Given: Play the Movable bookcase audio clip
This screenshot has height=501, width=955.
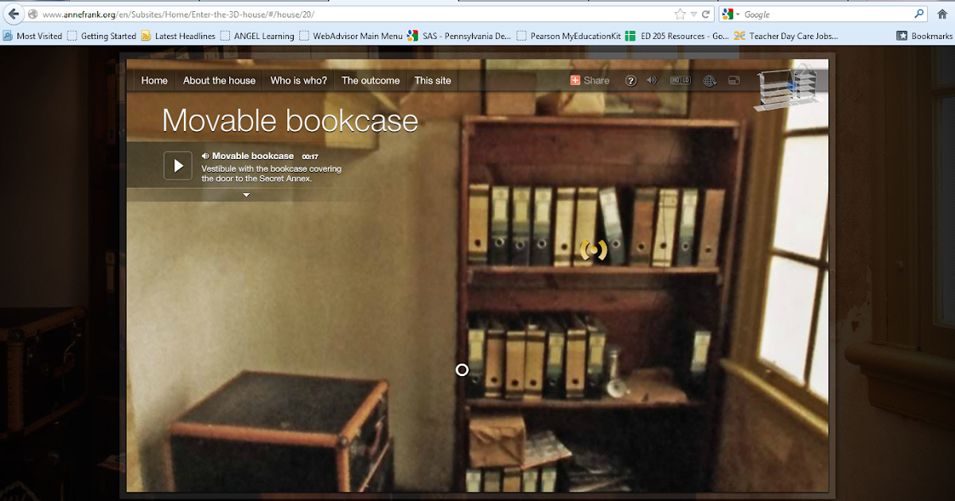Looking at the screenshot, I should coord(177,165).
